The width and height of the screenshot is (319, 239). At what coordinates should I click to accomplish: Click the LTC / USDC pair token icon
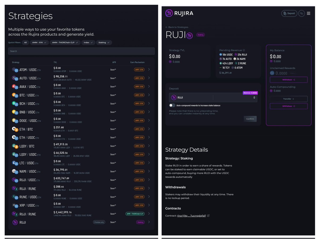click(15, 163)
